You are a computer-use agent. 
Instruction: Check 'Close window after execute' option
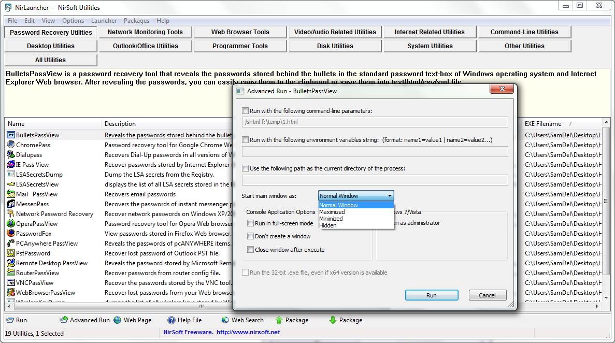[251, 250]
